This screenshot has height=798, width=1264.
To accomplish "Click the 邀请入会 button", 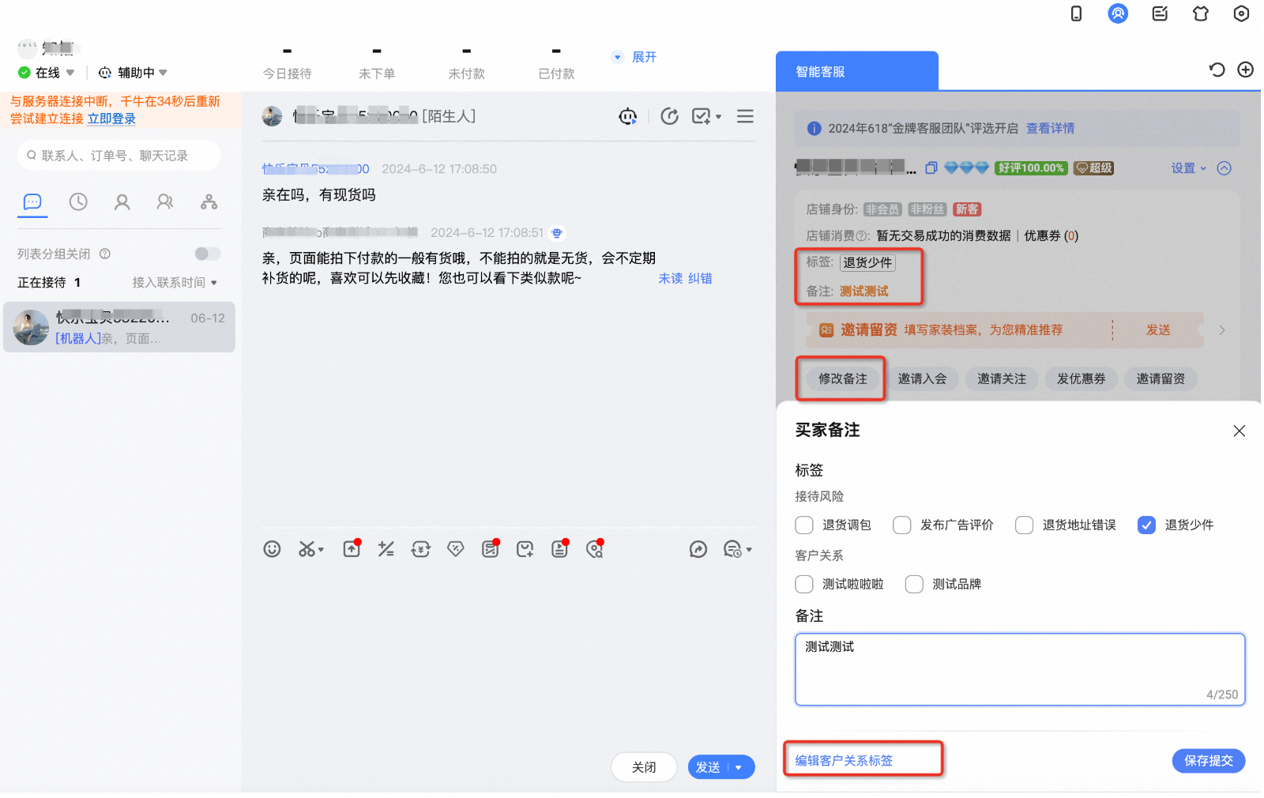I will [922, 379].
